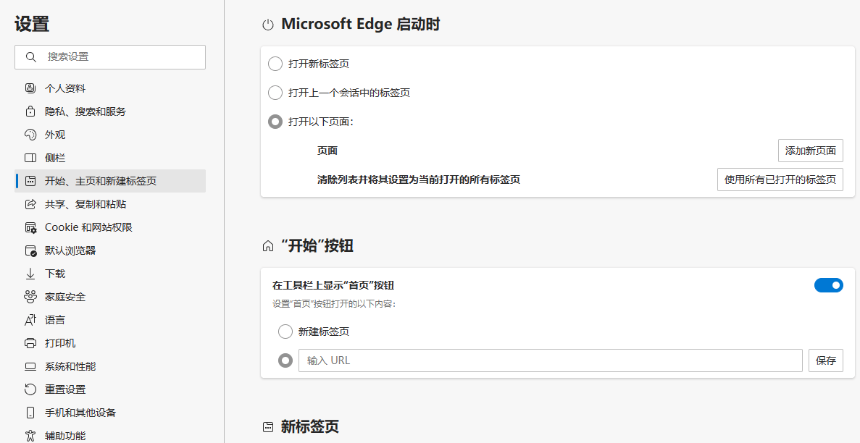Select the 家庭安全 family icon
860x443 pixels.
[x=30, y=297]
